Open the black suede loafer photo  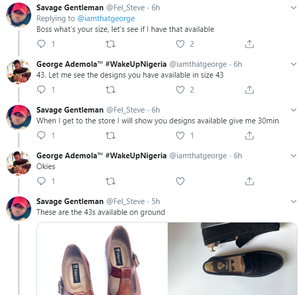232,259
